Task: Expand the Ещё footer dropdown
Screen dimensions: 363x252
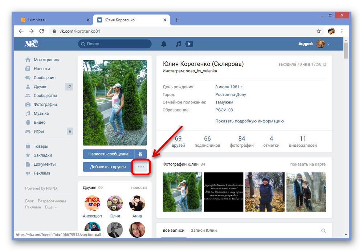Action: point(51,207)
